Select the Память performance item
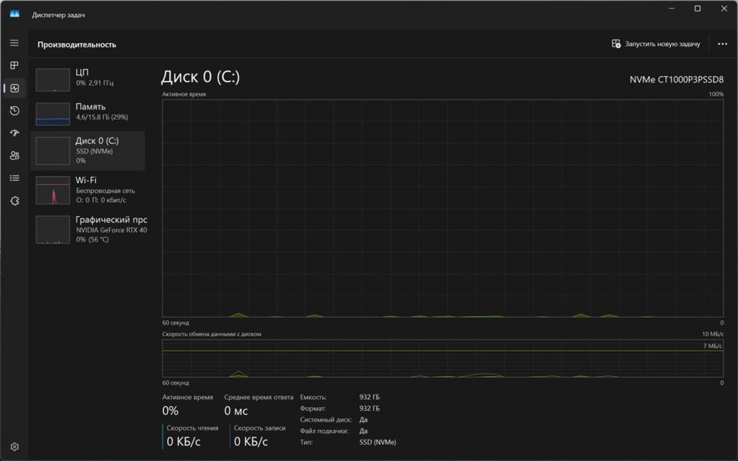The width and height of the screenshot is (738, 461). tap(88, 112)
